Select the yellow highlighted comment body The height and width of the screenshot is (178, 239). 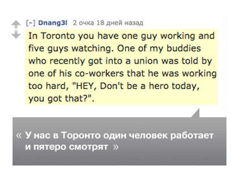point(121,67)
